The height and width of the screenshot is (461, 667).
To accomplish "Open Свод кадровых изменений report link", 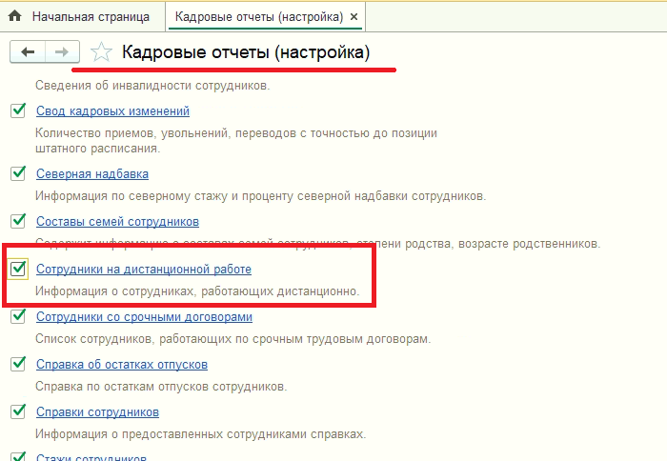I will (x=112, y=111).
